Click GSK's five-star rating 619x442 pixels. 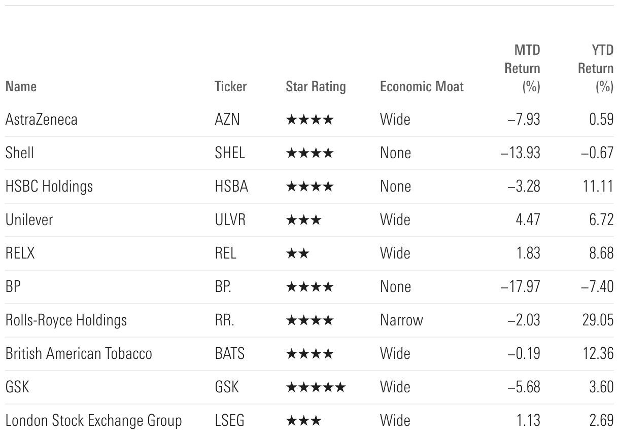316,387
